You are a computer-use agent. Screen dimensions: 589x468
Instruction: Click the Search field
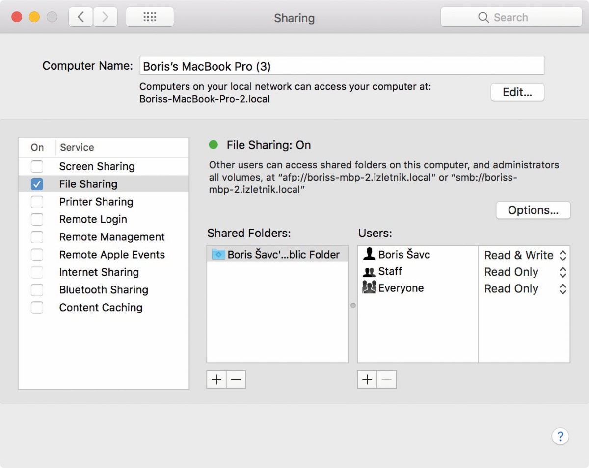point(511,17)
